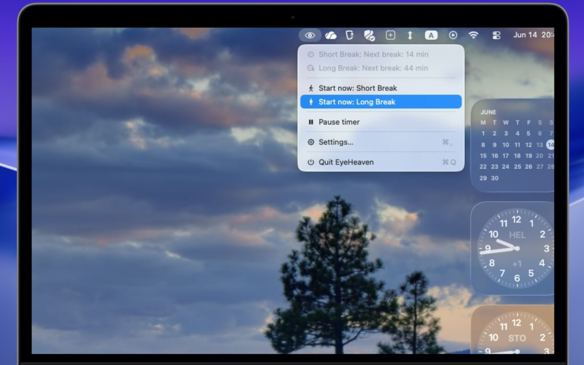This screenshot has height=365, width=584.
Task: Click the JUNE heading in the calendar widget
Action: point(488,112)
